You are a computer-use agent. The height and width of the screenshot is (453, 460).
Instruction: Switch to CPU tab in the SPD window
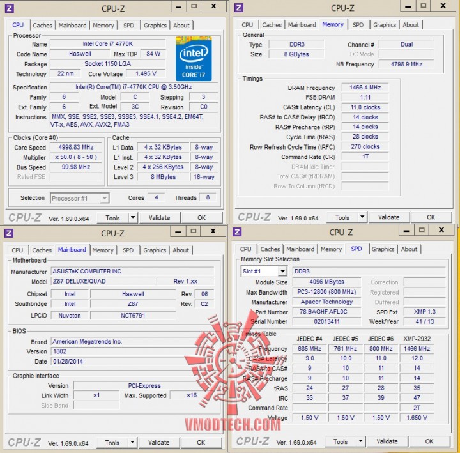[245, 249]
